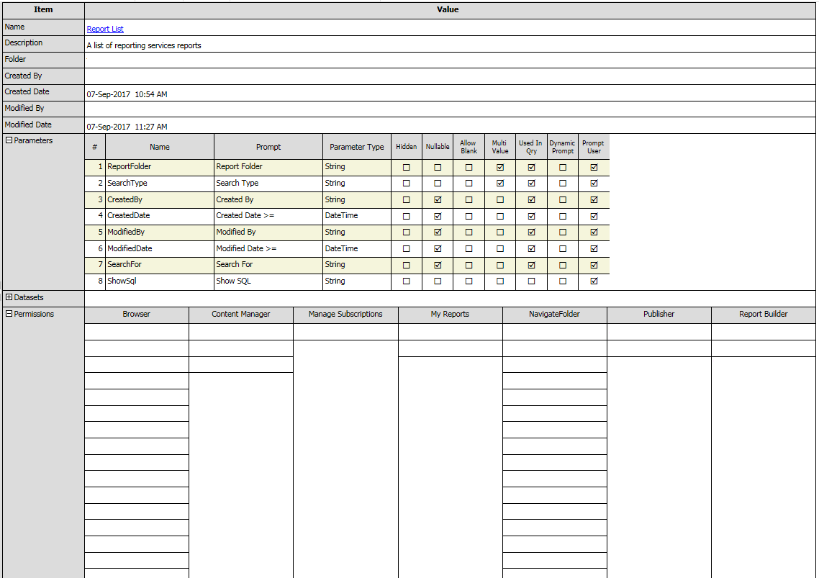The image size is (819, 578).
Task: Select the Browser permissions column header
Action: (136, 314)
